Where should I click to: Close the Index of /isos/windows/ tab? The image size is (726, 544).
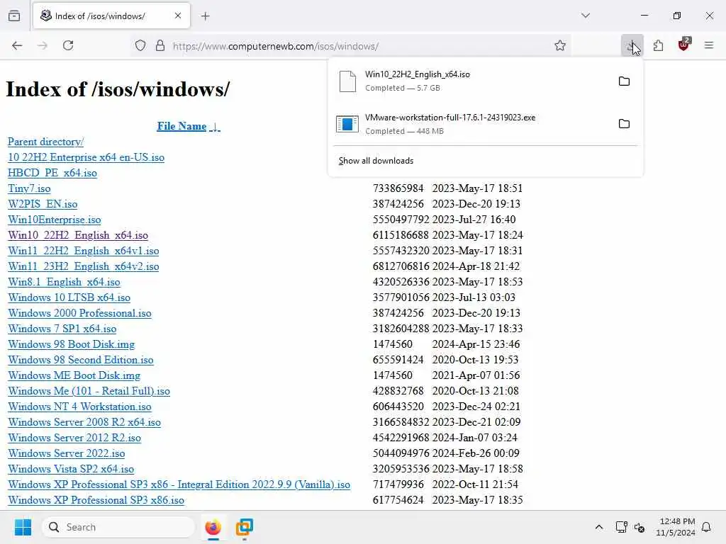click(x=178, y=16)
